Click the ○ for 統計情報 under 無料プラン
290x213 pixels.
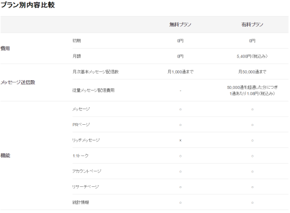[x=180, y=203]
